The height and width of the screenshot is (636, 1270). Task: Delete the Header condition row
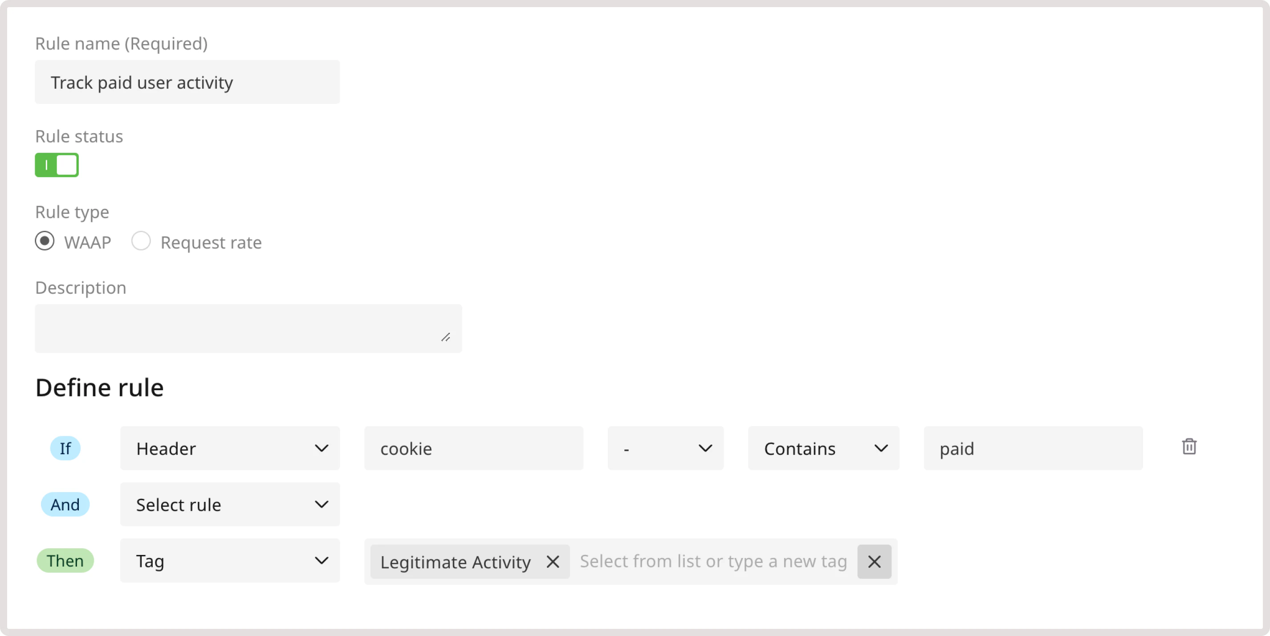pyautogui.click(x=1190, y=447)
